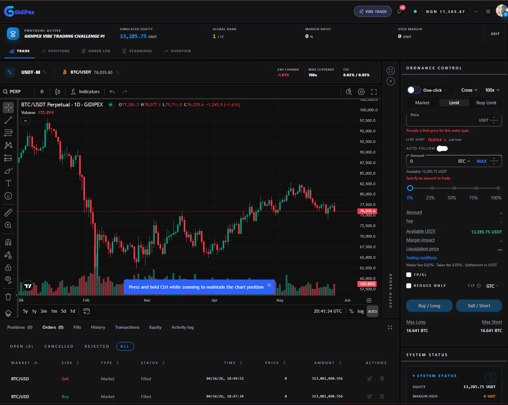Select the patterns drawing tool
Viewport: 508px width, 405px height.
8,145
